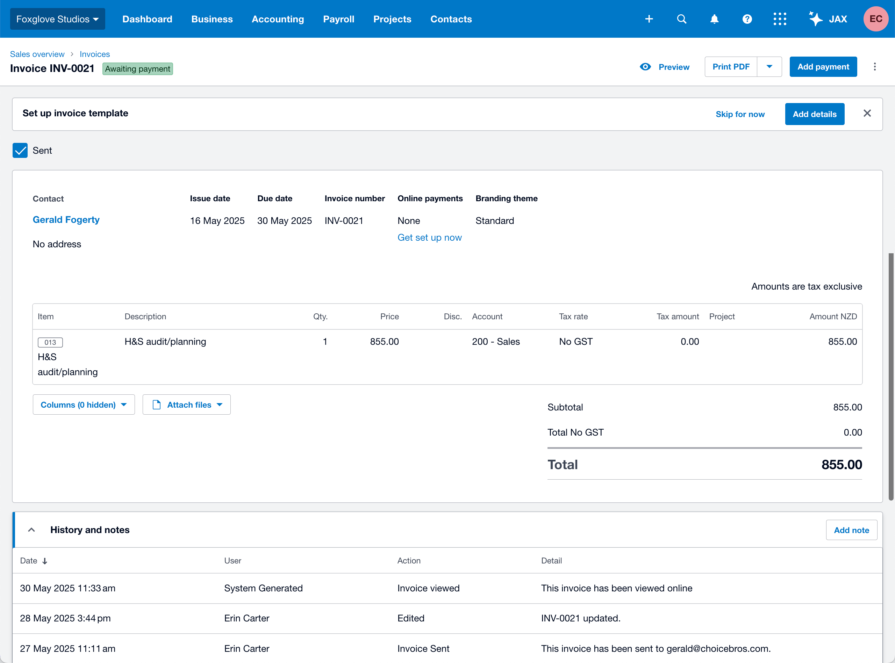The width and height of the screenshot is (895, 663).
Task: Open the three-dot overflow menu
Action: (x=875, y=67)
